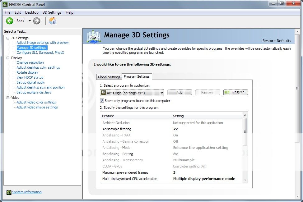Collapse the Video tree node
The image size is (303, 202).
coord(8,98)
